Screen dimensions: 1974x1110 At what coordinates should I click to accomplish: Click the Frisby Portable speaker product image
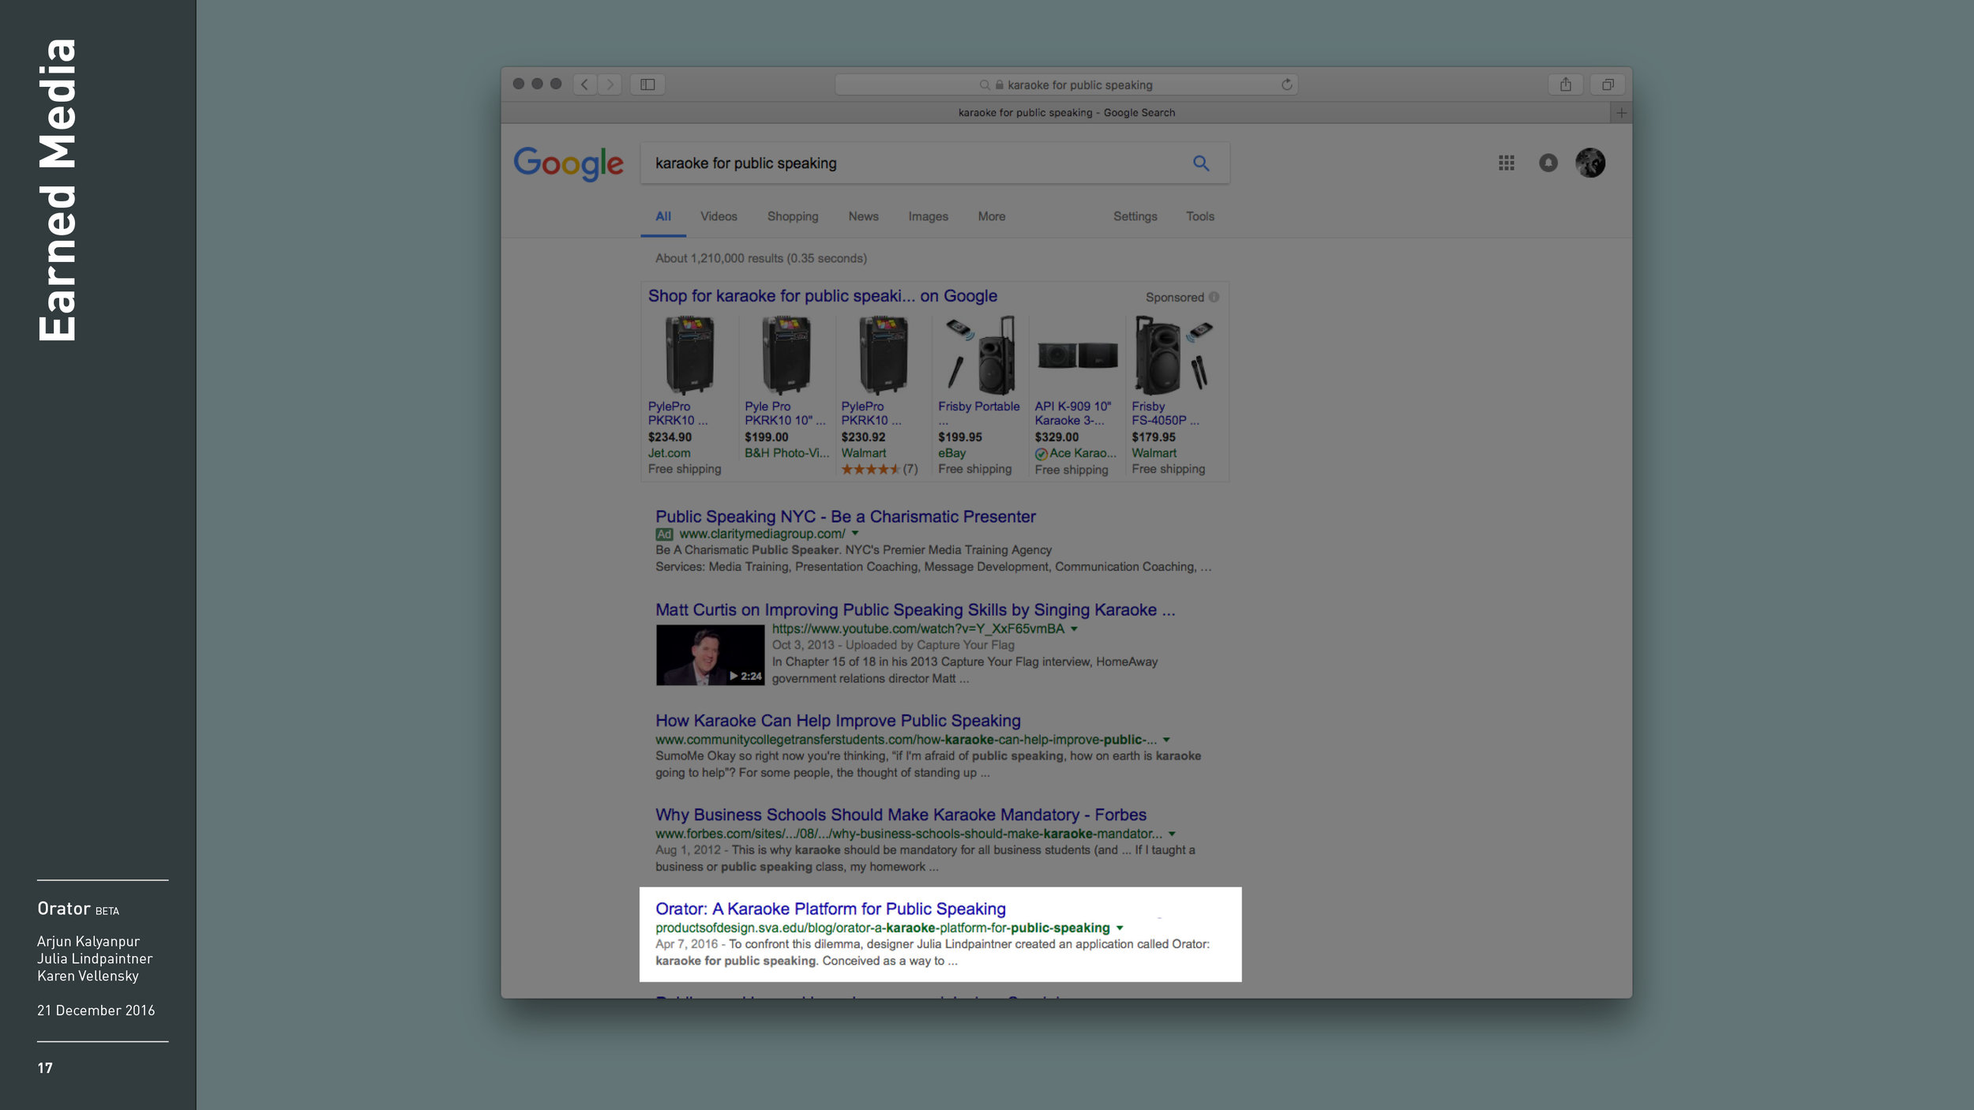[979, 355]
